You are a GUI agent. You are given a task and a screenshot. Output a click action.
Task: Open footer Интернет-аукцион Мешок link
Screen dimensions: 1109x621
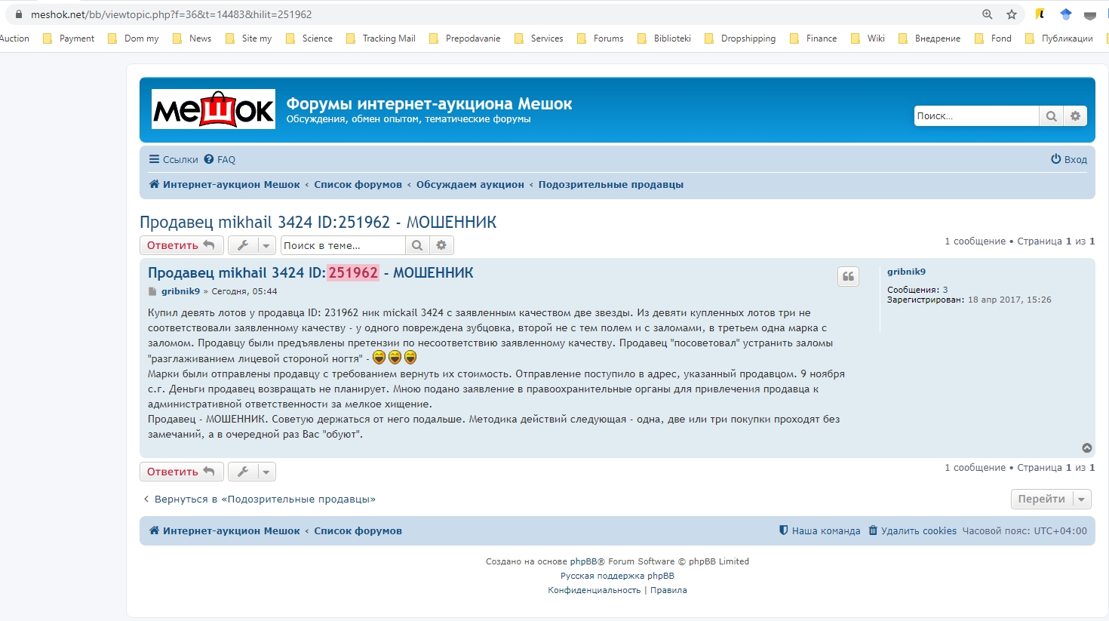[x=224, y=531]
